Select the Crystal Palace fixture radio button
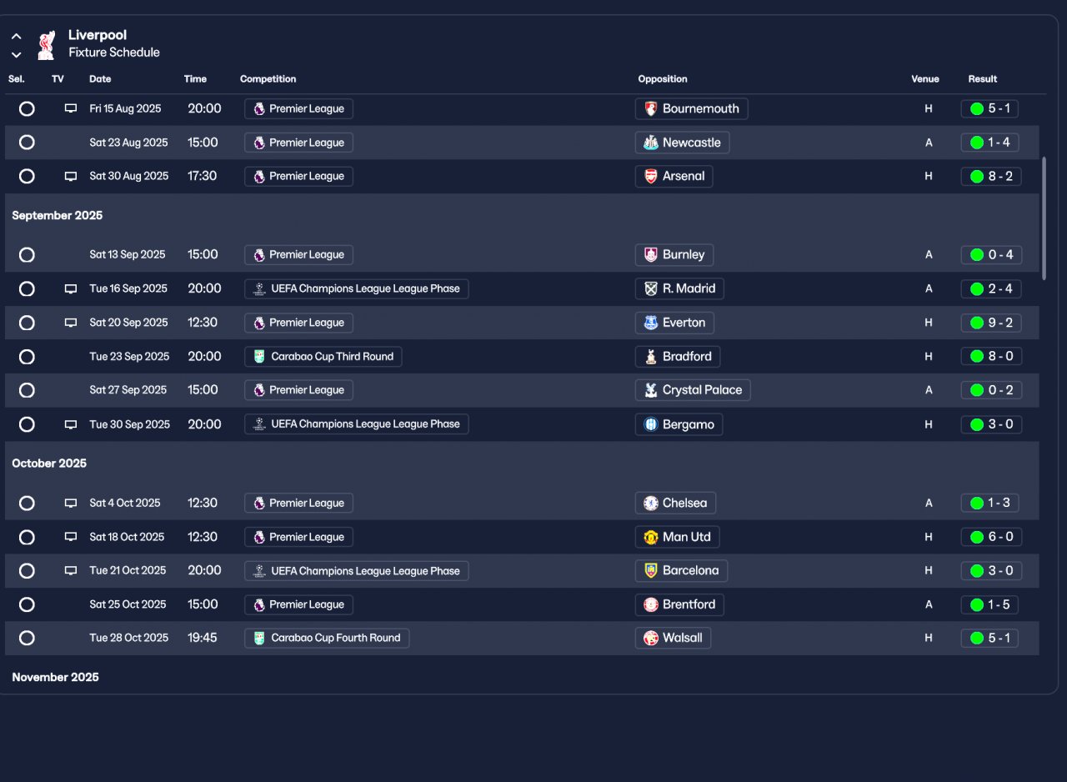1067x782 pixels. click(x=27, y=390)
